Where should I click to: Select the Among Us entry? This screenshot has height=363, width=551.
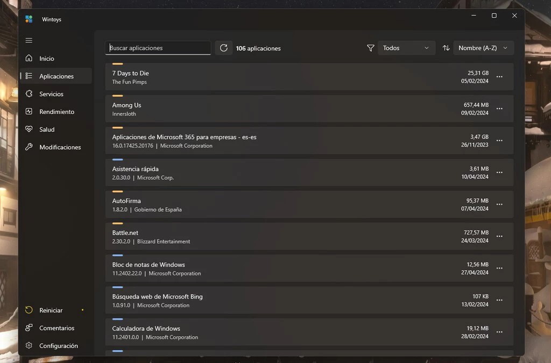pos(309,108)
